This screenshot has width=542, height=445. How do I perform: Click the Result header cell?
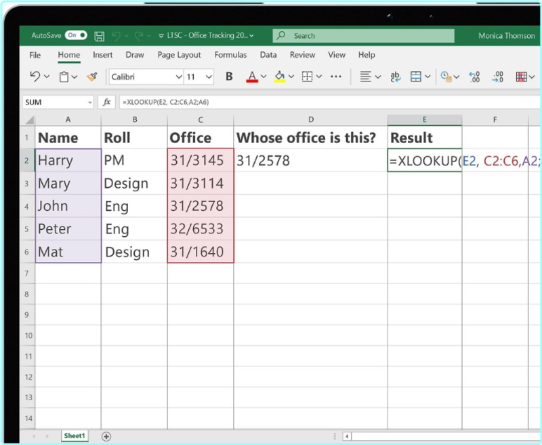425,138
